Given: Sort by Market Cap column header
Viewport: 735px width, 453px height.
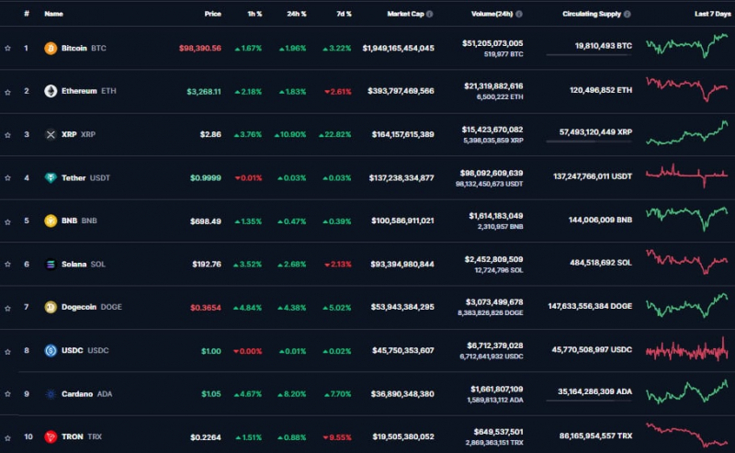Looking at the screenshot, I should (405, 14).
